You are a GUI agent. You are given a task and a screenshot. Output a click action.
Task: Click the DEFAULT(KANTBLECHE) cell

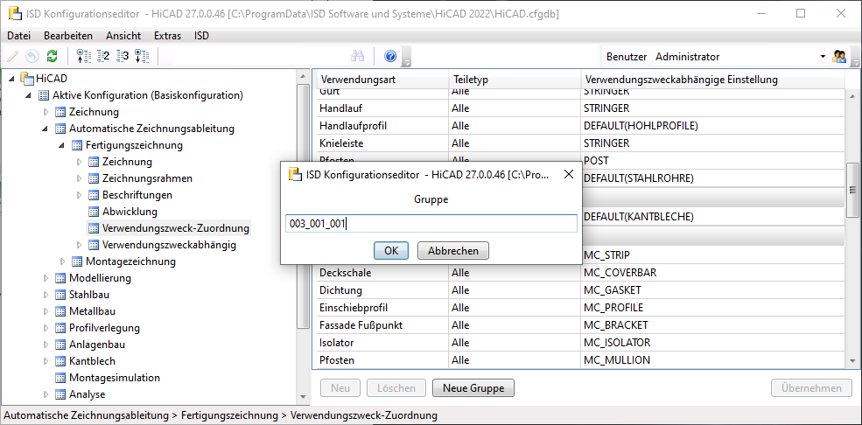712,217
